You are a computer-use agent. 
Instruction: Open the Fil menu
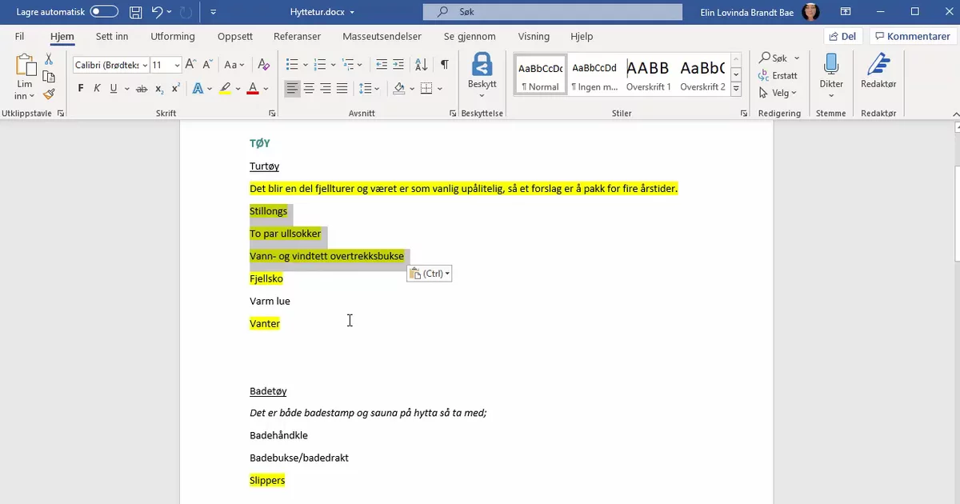tap(19, 37)
